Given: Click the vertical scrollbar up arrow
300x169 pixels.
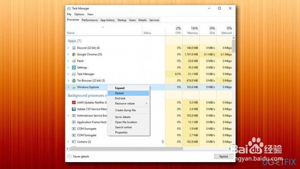Looking at the screenshot, I should (x=233, y=38).
